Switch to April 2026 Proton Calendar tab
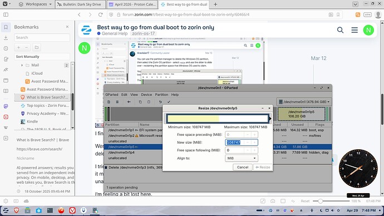384x216 pixels. pyautogui.click(x=132, y=4)
